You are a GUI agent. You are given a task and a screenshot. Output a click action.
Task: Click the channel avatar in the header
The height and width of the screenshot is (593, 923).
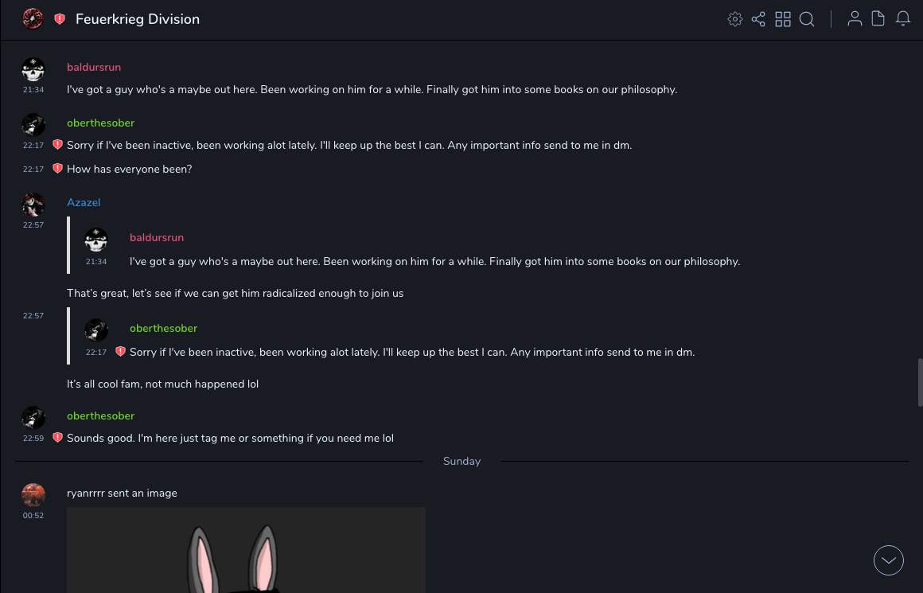tap(33, 19)
